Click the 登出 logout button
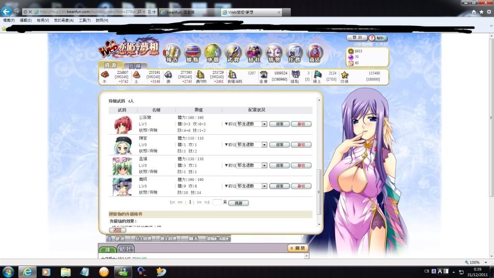 [x=357, y=38]
